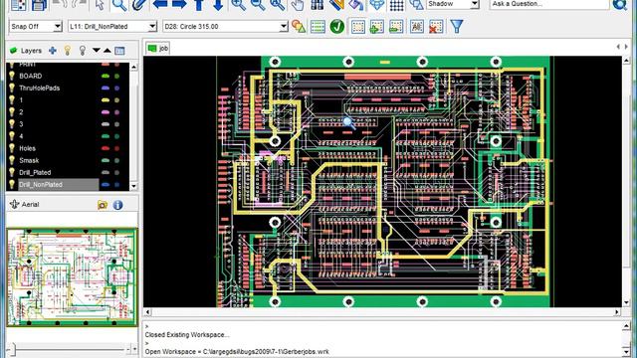
Task: Click the Holes layer red color swatch
Action: coord(106,148)
